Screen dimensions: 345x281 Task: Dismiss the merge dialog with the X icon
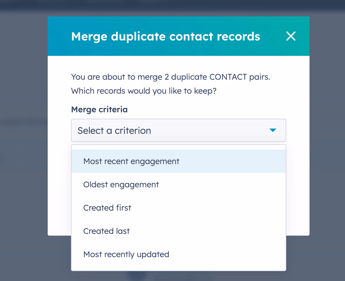point(291,36)
